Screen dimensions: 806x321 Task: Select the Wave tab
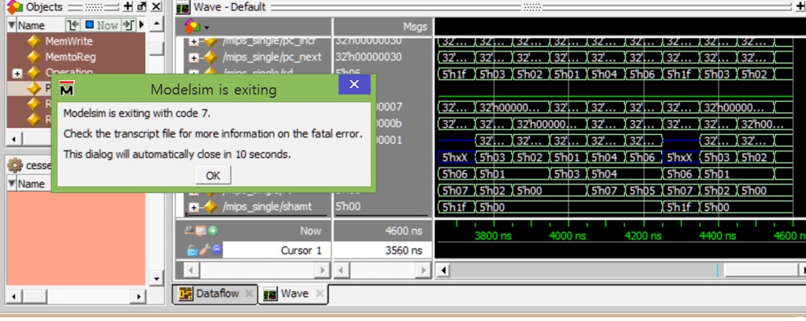pos(294,294)
